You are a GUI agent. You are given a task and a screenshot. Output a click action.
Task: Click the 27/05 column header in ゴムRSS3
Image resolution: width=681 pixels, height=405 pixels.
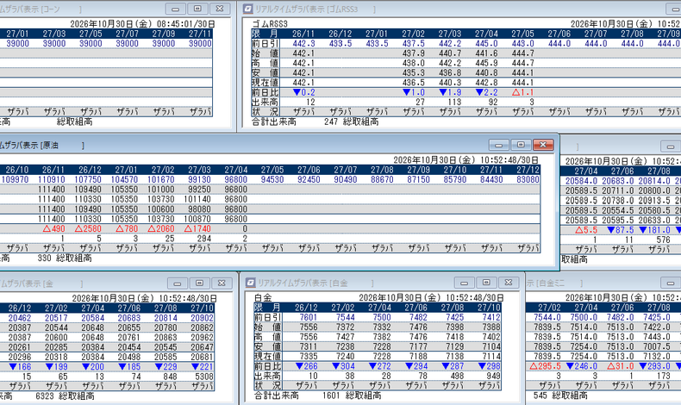522,34
